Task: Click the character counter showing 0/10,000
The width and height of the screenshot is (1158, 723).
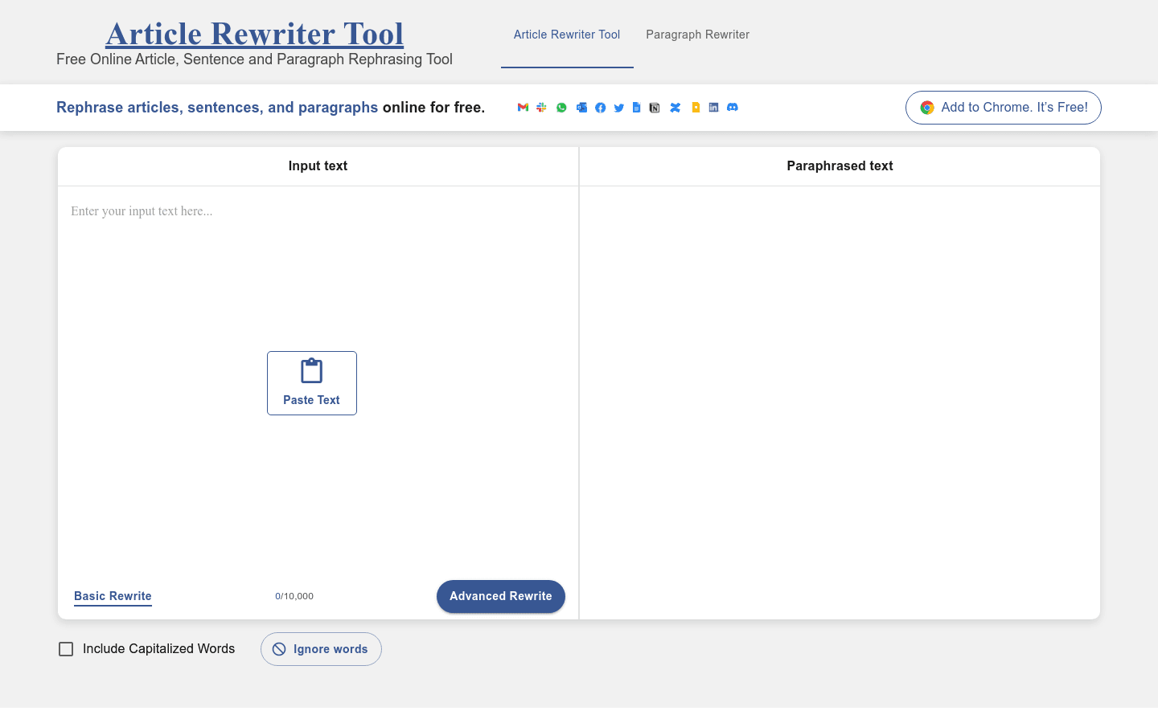Action: (x=294, y=596)
